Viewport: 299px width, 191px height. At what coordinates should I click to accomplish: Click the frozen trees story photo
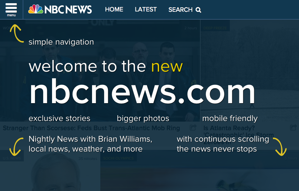pos(249,71)
